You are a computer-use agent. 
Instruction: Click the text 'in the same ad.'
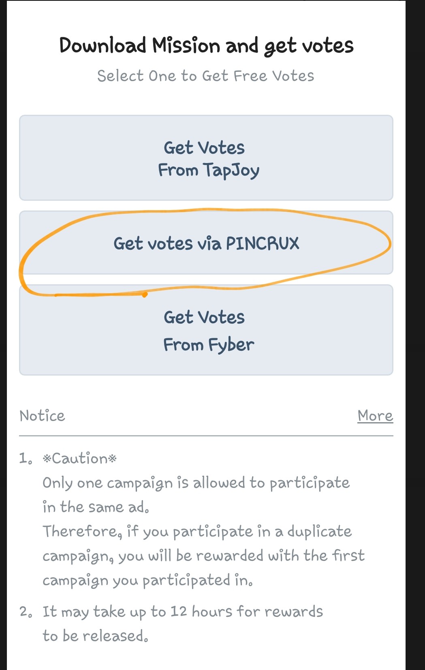96,507
